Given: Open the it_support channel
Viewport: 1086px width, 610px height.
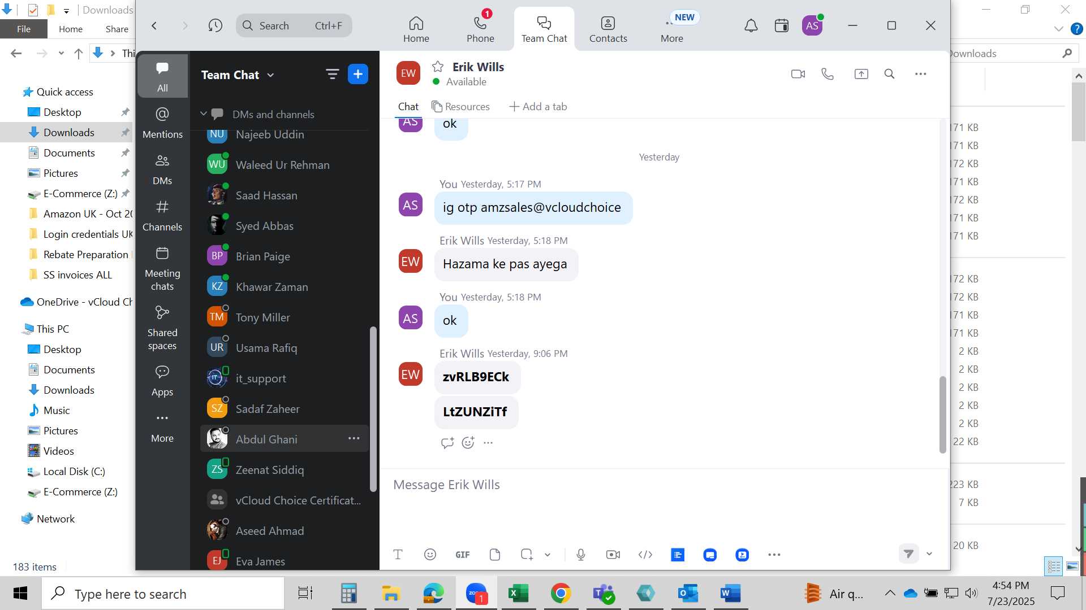Looking at the screenshot, I should coord(285,378).
